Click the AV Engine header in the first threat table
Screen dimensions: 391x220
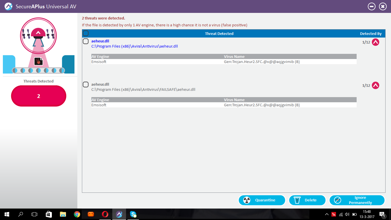(100, 56)
